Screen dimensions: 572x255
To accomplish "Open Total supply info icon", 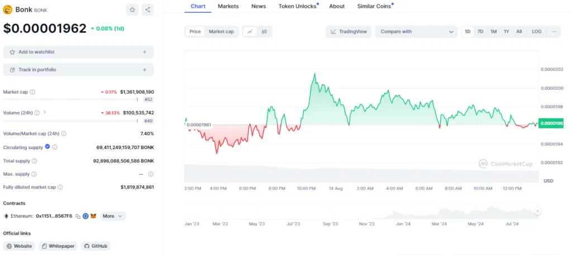I will coord(34,161).
